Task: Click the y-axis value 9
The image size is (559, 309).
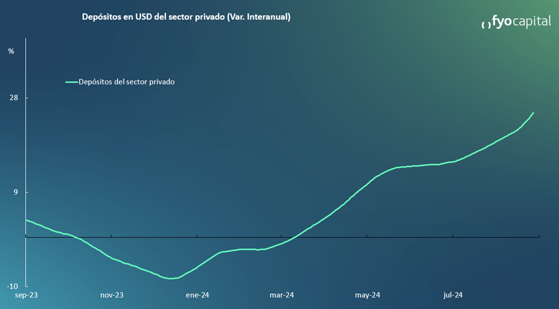Action: coord(16,192)
